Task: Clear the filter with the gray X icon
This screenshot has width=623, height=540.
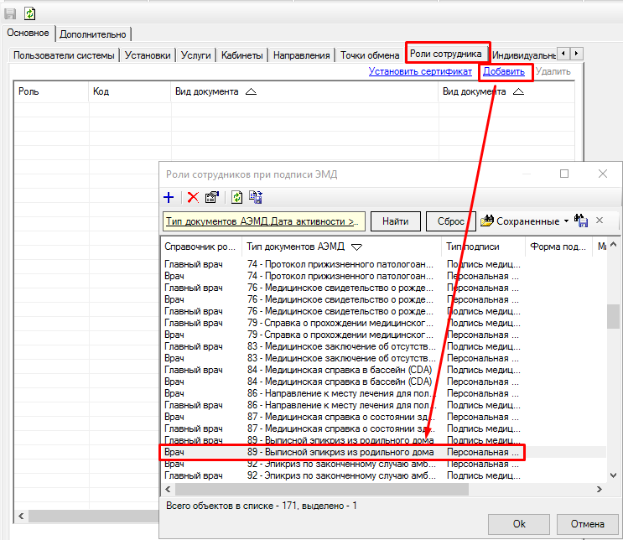Action: [x=600, y=221]
